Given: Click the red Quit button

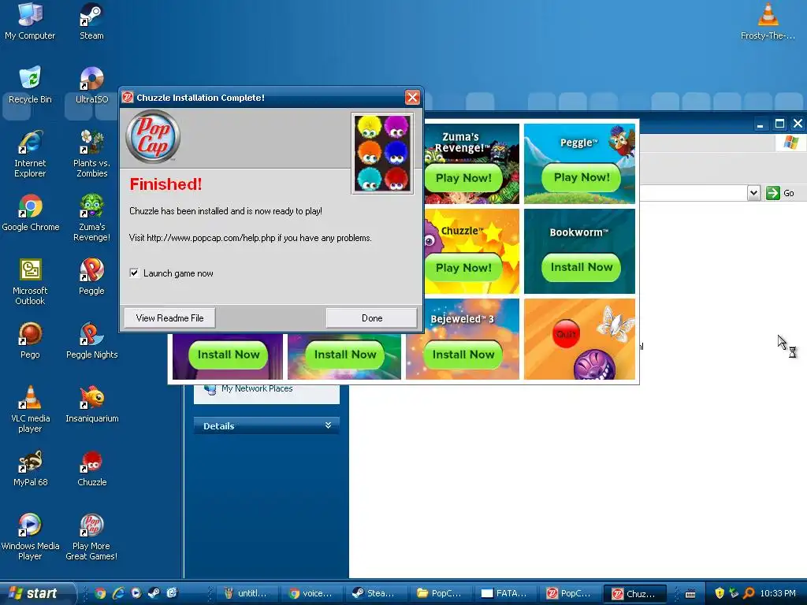Looking at the screenshot, I should [x=566, y=334].
